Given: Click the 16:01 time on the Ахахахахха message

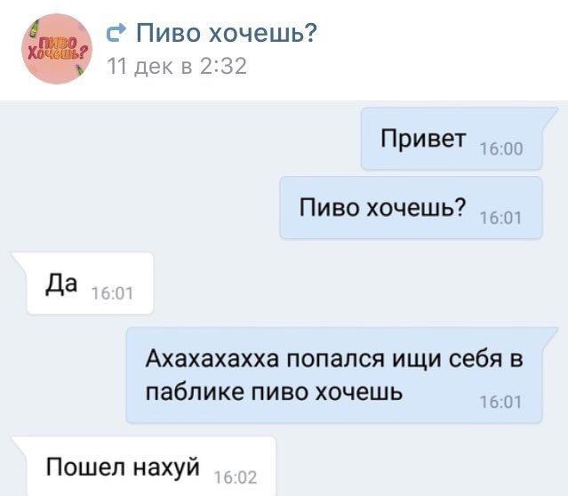Looking at the screenshot, I should [500, 402].
